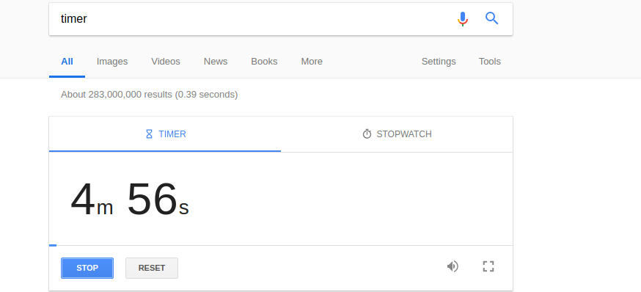Open the Settings dropdown menu
Screen dimensions: 641x292
(439, 62)
